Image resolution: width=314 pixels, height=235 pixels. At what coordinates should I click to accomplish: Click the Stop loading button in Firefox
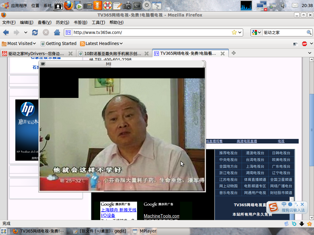[x=46, y=32]
